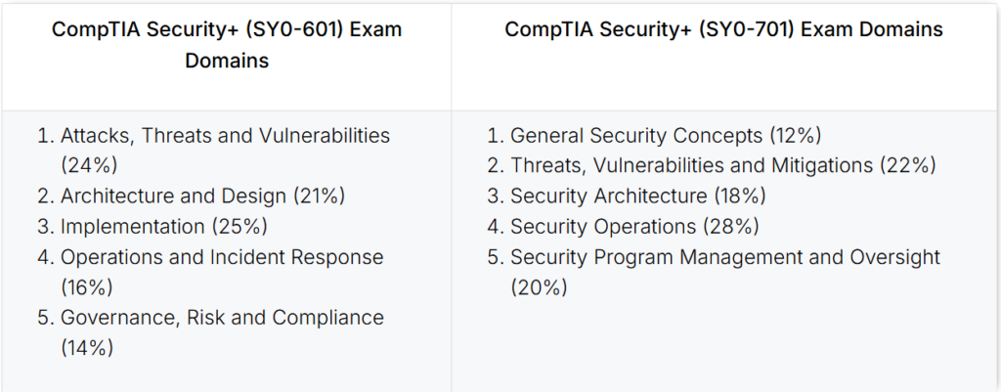Click the SY0-601 Exam Domains column header
The width and height of the screenshot is (1001, 392).
(227, 45)
